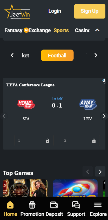Select the locked bet option 1
The width and height of the screenshot is (108, 220).
click(34, 141)
